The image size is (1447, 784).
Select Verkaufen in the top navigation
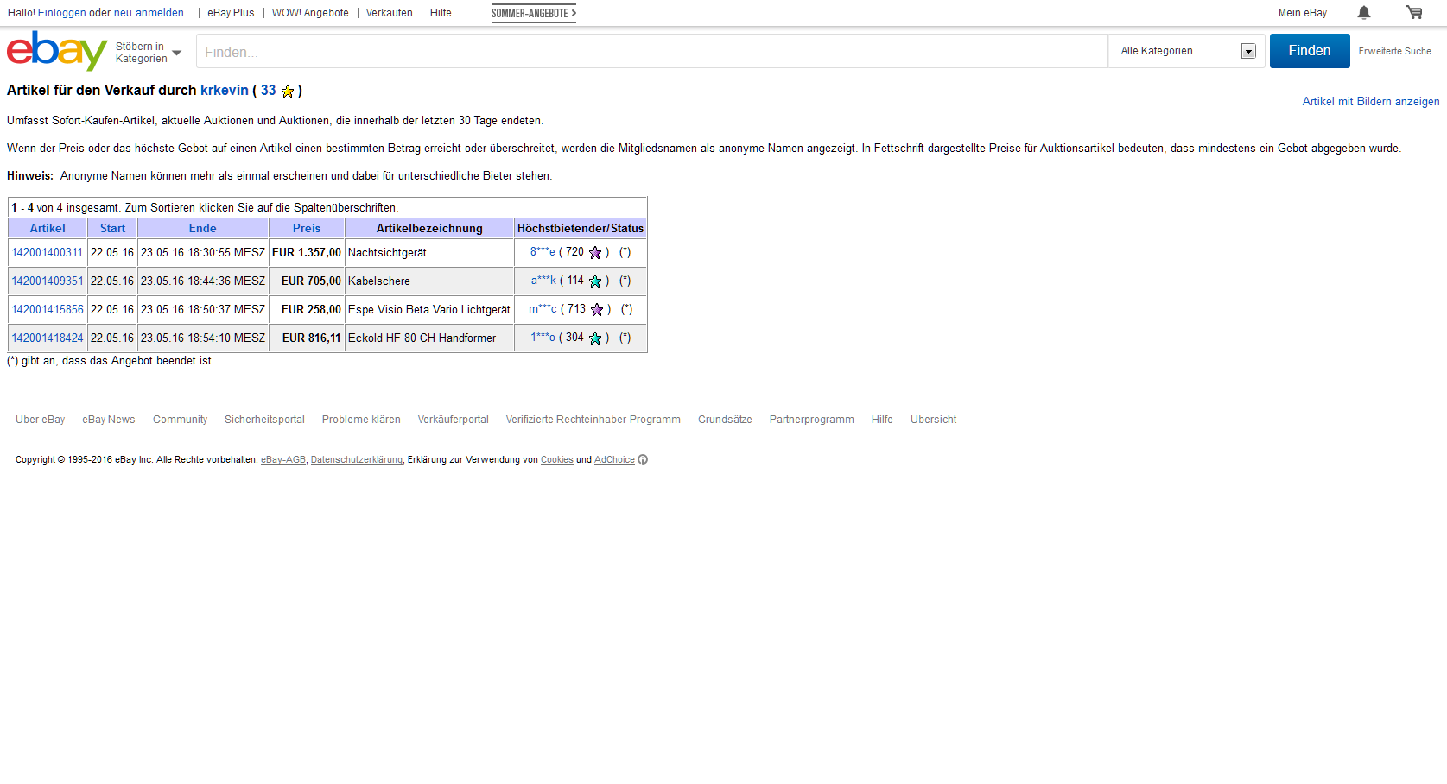(x=389, y=13)
